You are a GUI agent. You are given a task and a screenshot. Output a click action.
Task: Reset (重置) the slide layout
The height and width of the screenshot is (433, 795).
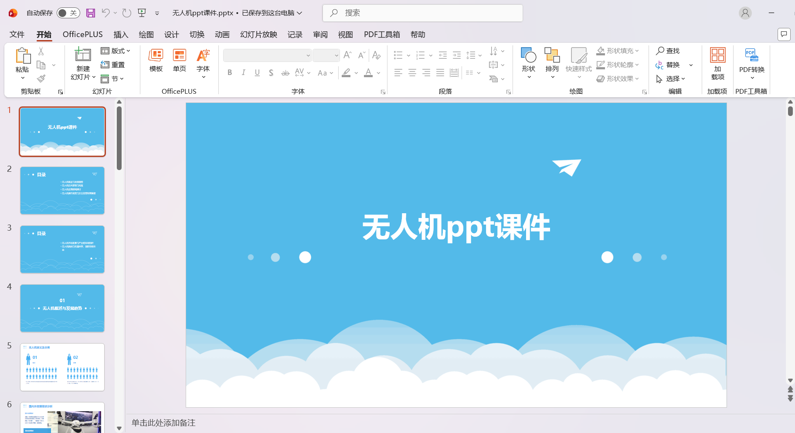coord(113,65)
